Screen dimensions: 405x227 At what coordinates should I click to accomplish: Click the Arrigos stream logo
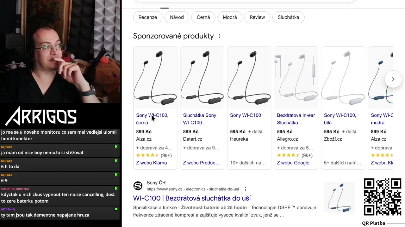coord(41,116)
